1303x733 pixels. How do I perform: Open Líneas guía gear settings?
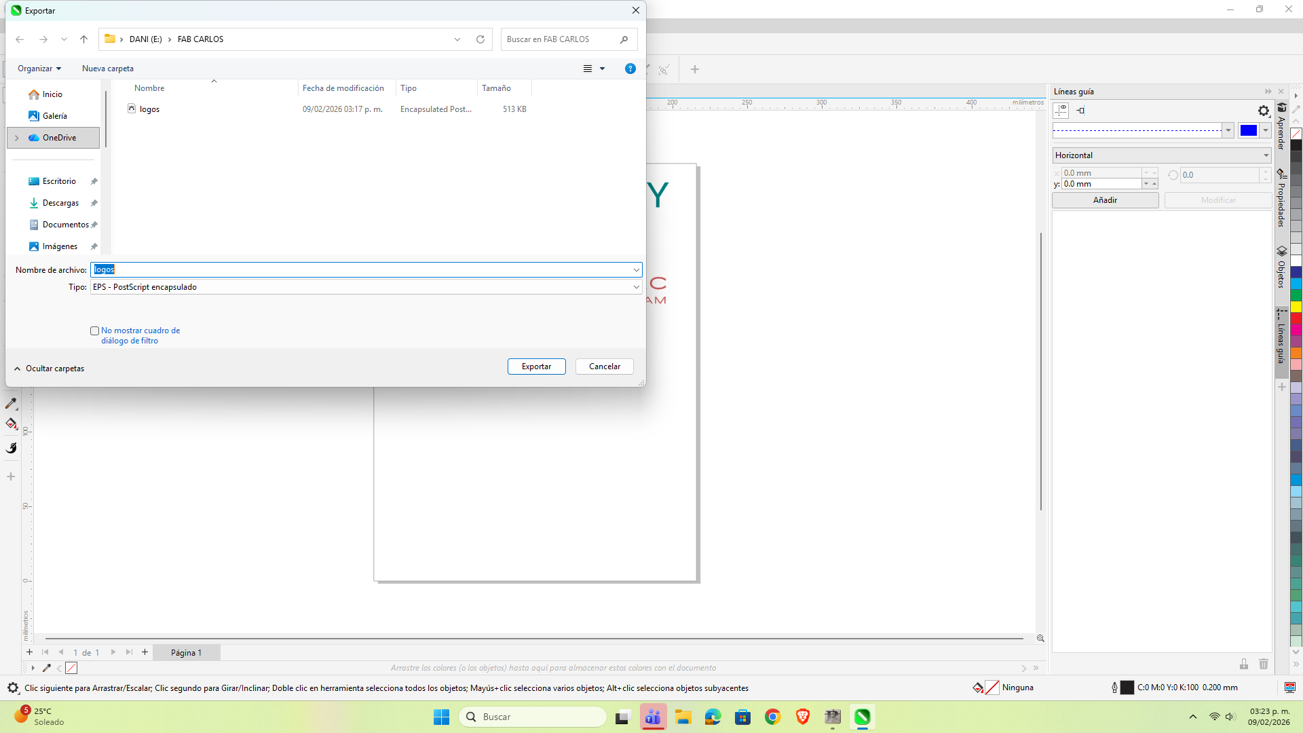pyautogui.click(x=1263, y=111)
